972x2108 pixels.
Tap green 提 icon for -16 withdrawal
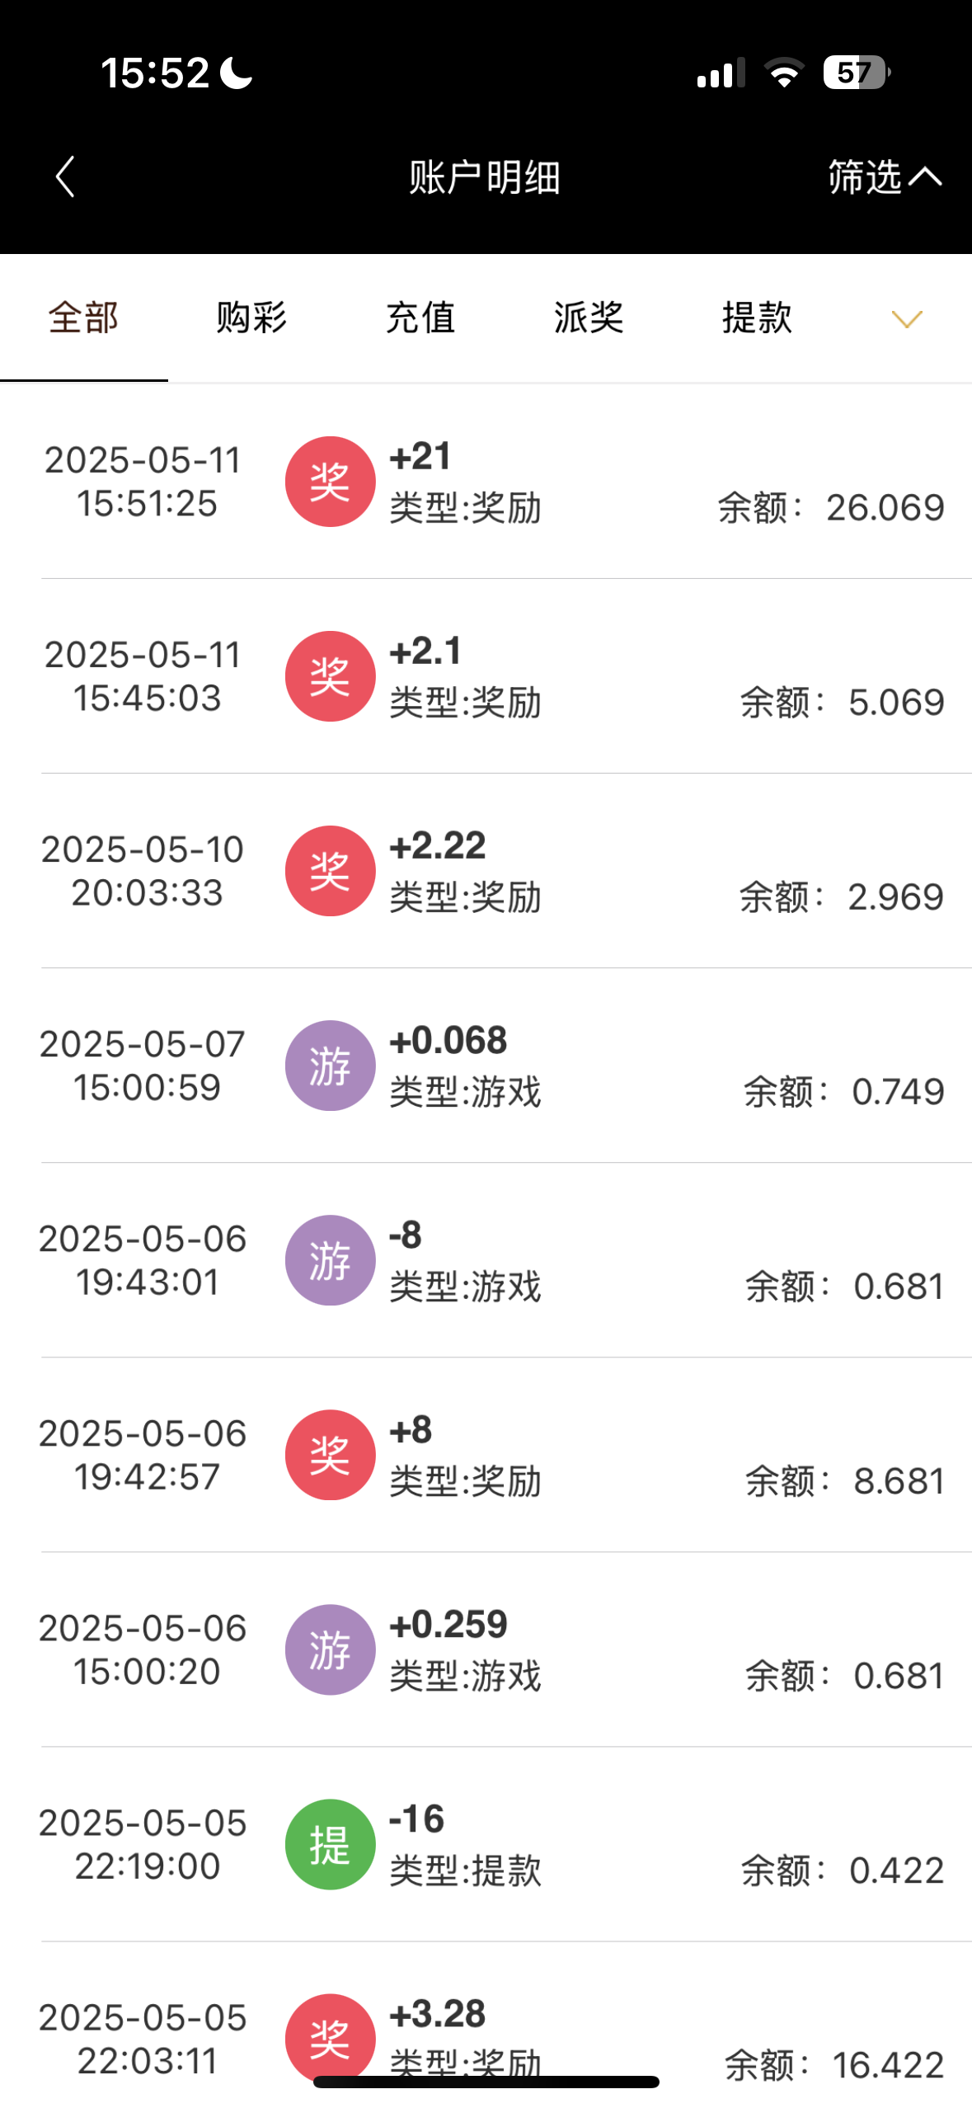(x=330, y=1844)
